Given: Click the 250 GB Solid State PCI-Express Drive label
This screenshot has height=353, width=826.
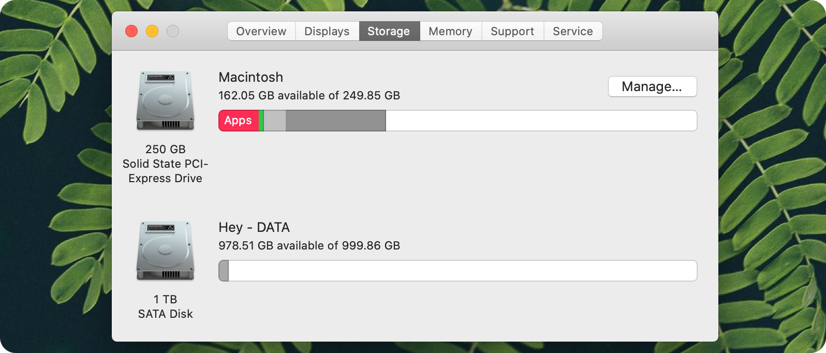Looking at the screenshot, I should [x=166, y=164].
